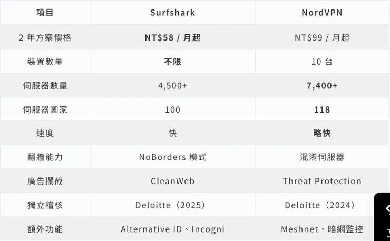This screenshot has height=241, width=390.
Task: Click the Deloitte（2025）audit cell
Action: click(172, 205)
